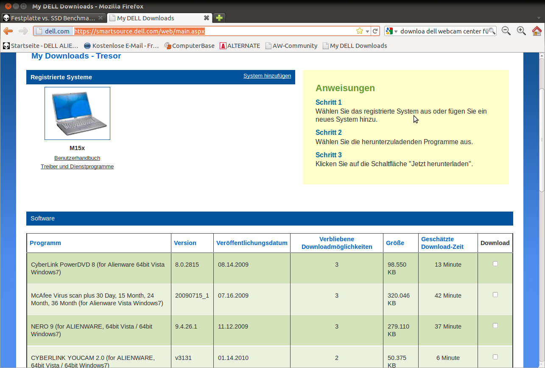This screenshot has width=545, height=368.
Task: Zoom out using the minus magnifier icon
Action: (x=506, y=31)
